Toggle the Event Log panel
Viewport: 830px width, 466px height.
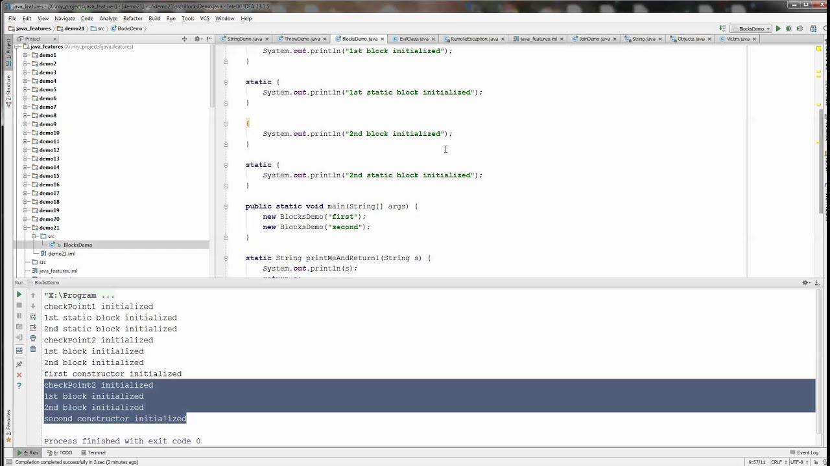(804, 452)
